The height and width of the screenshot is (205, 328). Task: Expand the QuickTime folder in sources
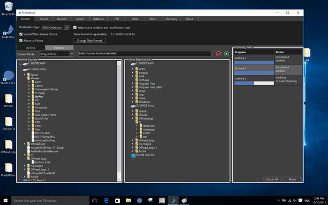(29, 119)
